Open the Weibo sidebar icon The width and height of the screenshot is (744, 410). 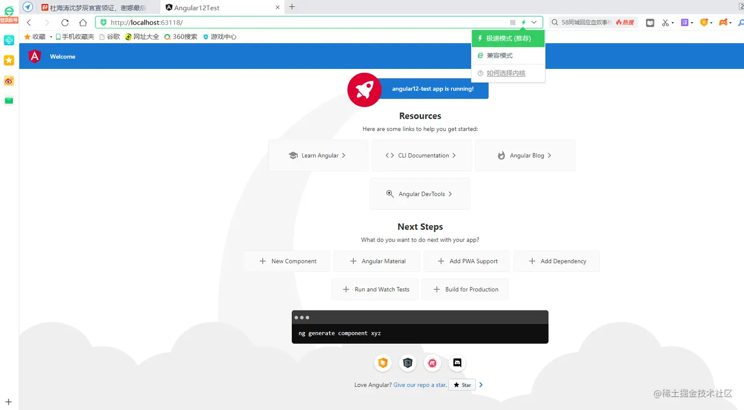(x=9, y=81)
